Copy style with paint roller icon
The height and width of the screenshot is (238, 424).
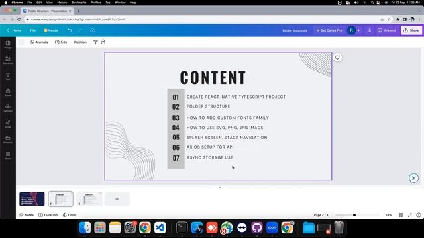[95, 42]
